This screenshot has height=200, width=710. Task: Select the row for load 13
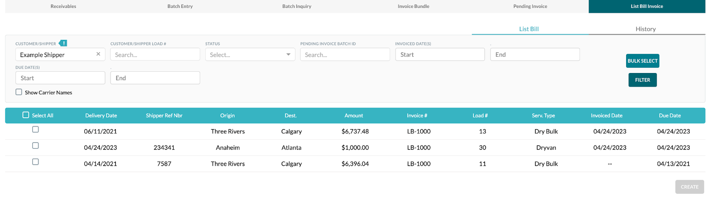(x=35, y=130)
